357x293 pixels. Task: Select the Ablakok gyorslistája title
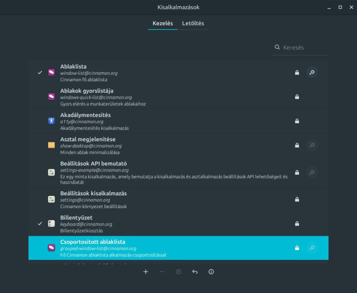click(87, 91)
